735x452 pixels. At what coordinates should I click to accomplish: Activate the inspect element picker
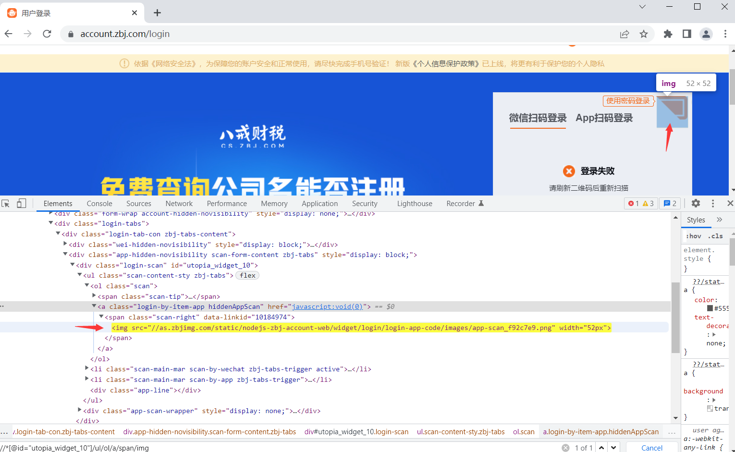[6, 204]
